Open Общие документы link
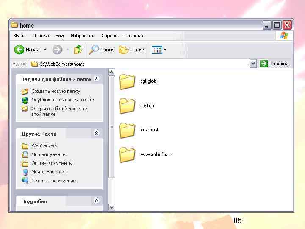 click(52, 163)
